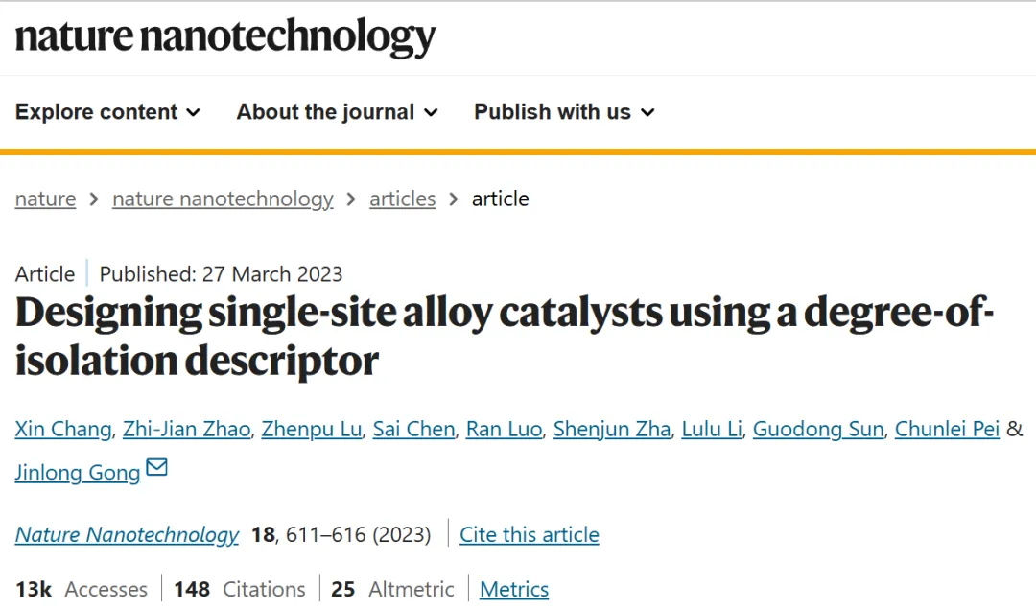
Task: Click the Nature Nanotechnology journal citation link
Action: pos(127,534)
